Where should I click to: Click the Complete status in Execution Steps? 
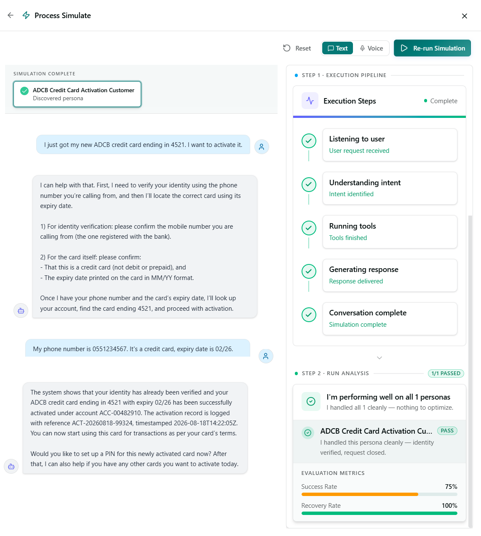[x=441, y=101]
